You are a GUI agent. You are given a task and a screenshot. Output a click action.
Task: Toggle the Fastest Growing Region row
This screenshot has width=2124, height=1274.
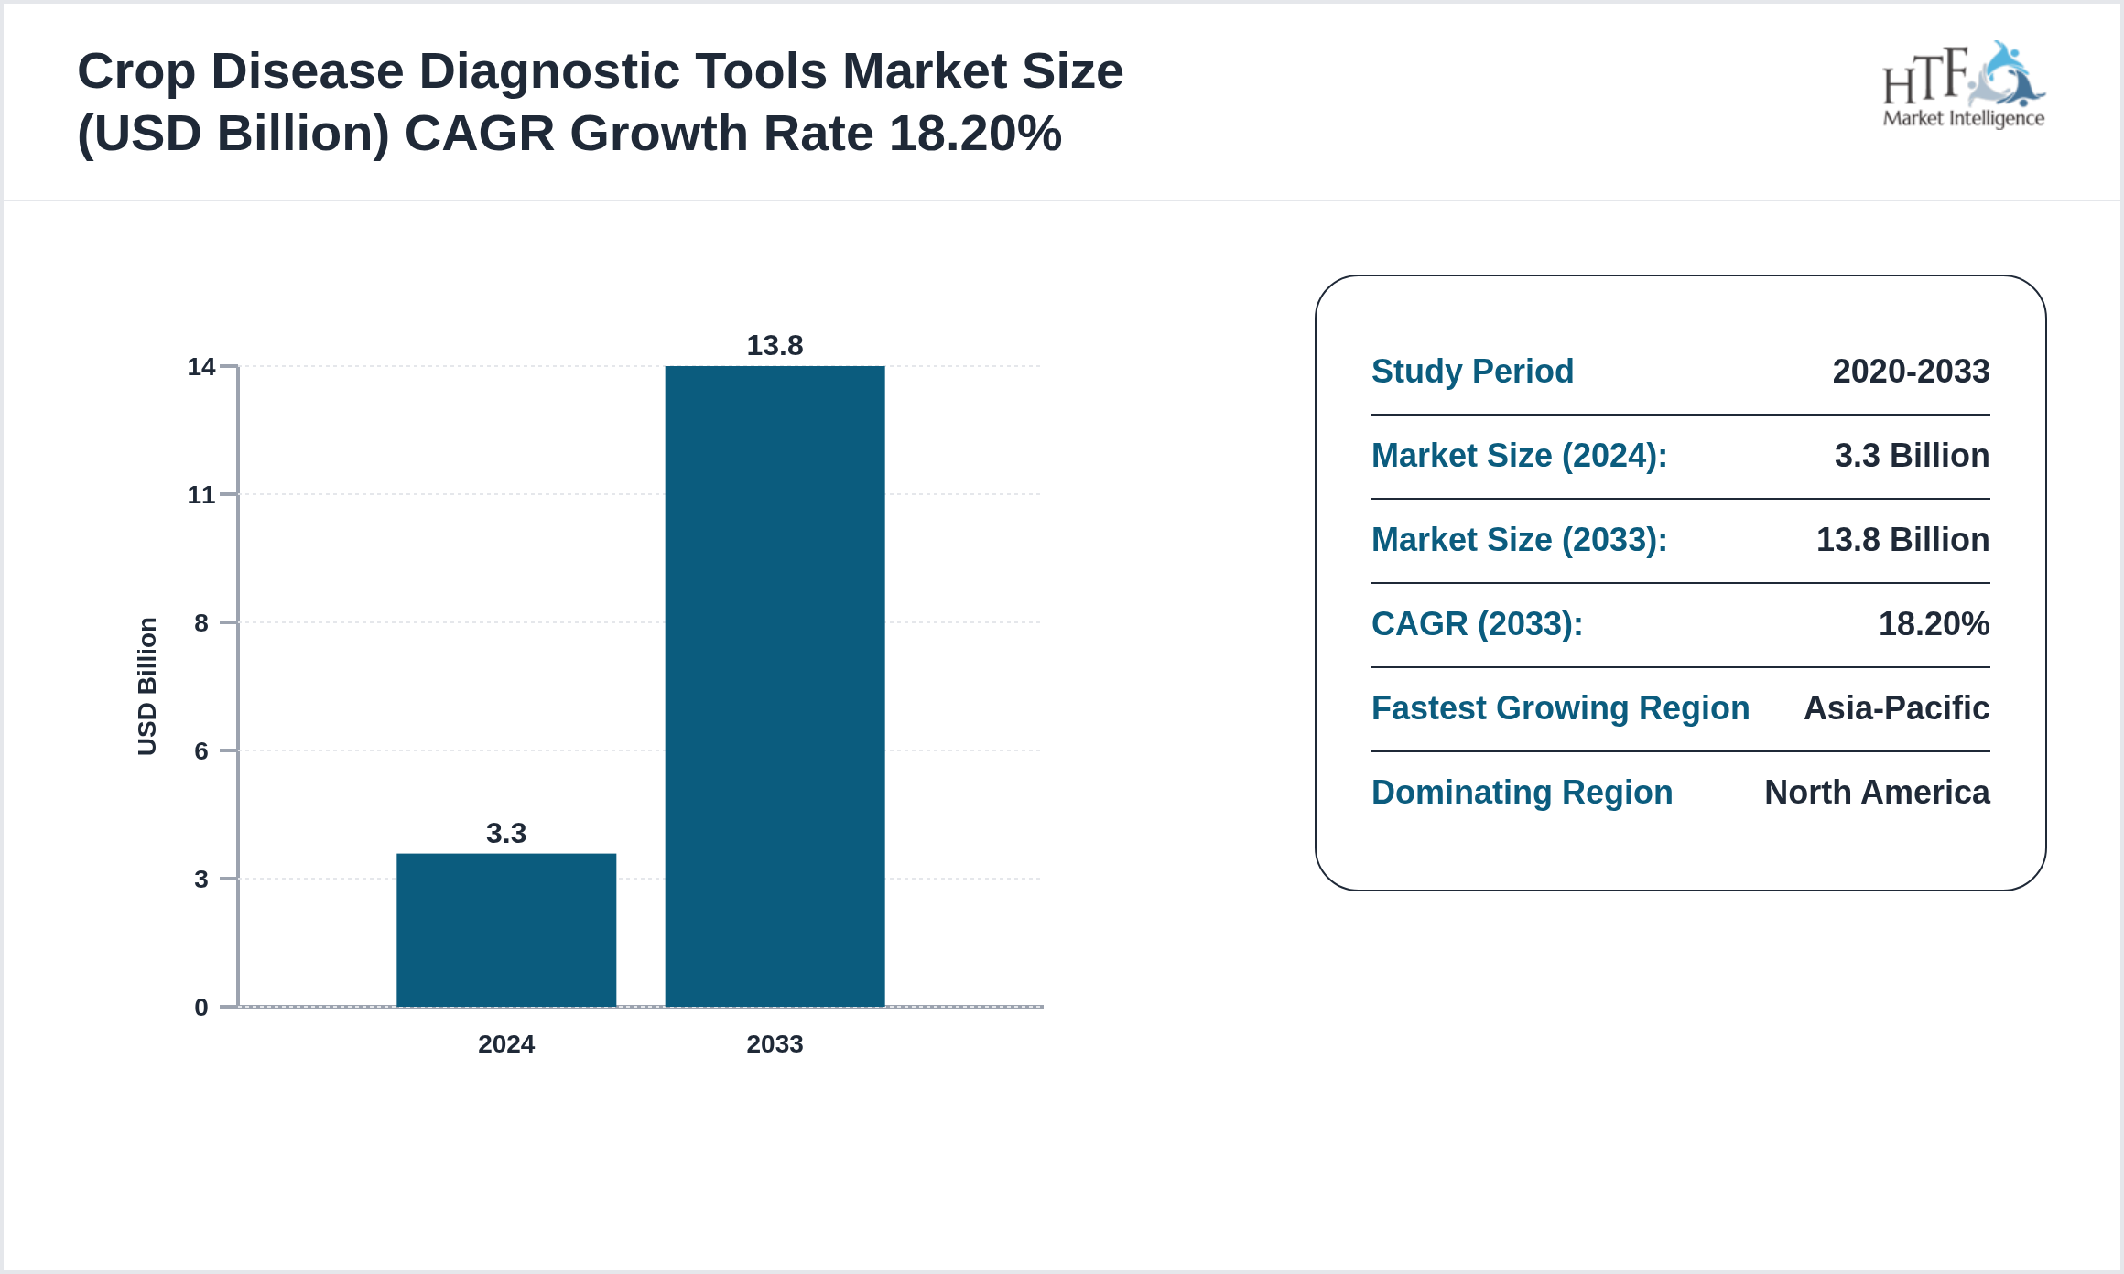pos(1560,707)
